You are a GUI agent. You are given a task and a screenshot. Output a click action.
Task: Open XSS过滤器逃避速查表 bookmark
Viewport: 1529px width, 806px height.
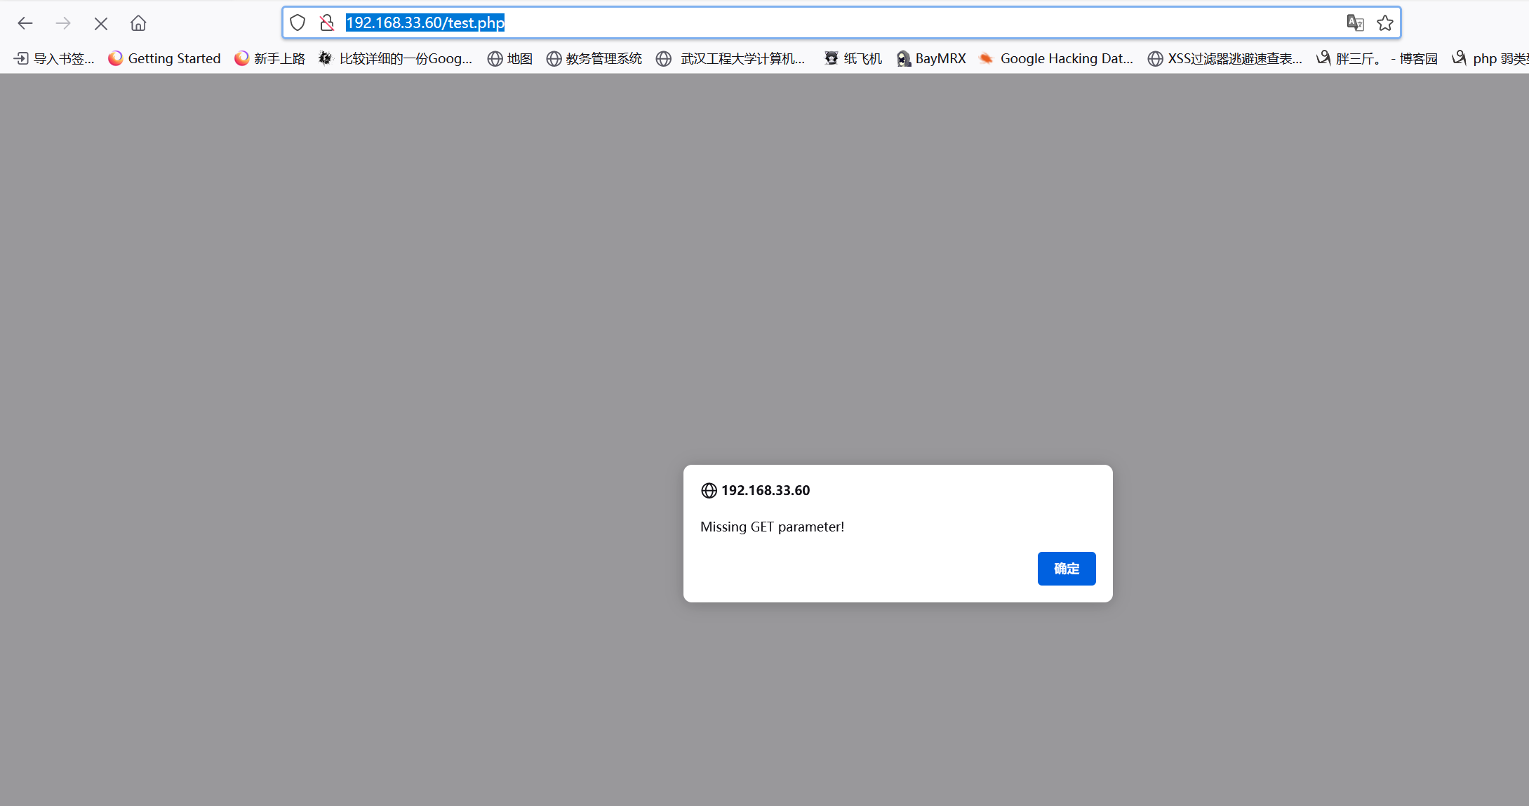(1225, 58)
